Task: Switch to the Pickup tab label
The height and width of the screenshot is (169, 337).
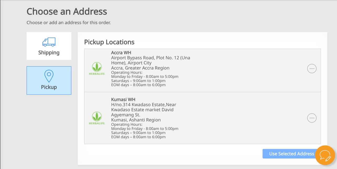Action: pos(49,87)
